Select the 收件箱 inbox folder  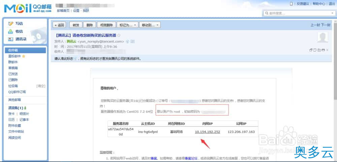coord(25,50)
